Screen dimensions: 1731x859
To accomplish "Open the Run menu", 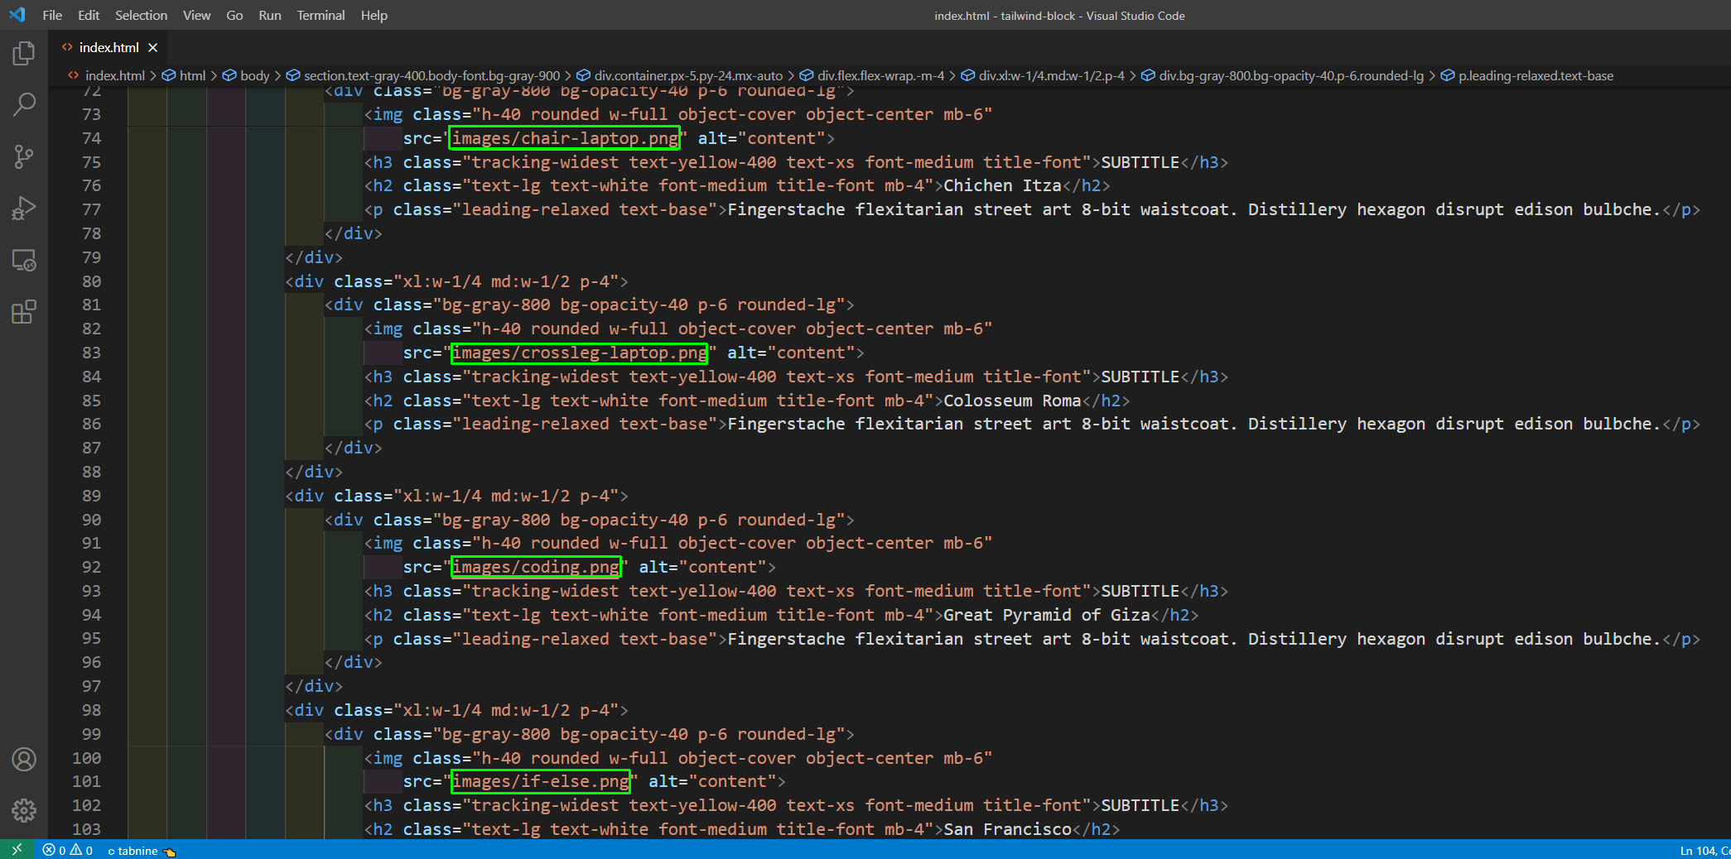I will coord(270,15).
